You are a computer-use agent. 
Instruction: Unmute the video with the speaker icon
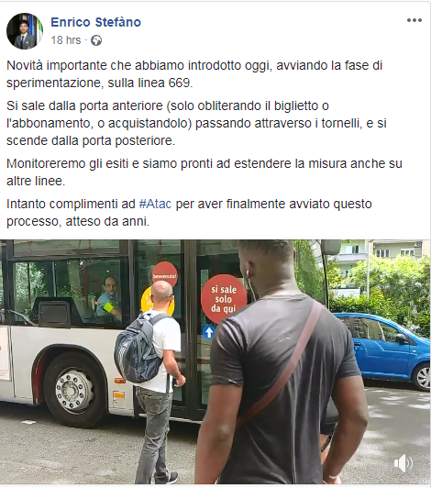(403, 463)
